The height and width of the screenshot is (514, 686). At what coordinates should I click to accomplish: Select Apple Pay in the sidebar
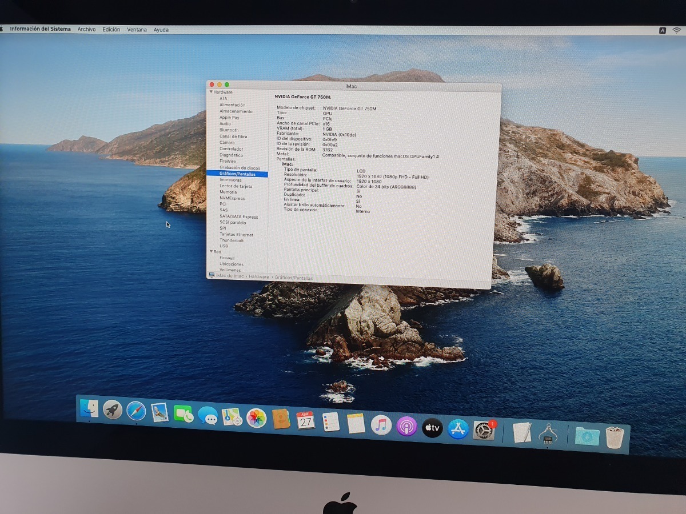(229, 118)
